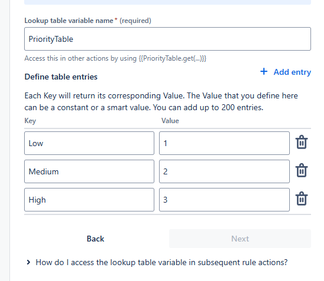
Task: Edit the value field containing 1
Action: click(x=224, y=143)
